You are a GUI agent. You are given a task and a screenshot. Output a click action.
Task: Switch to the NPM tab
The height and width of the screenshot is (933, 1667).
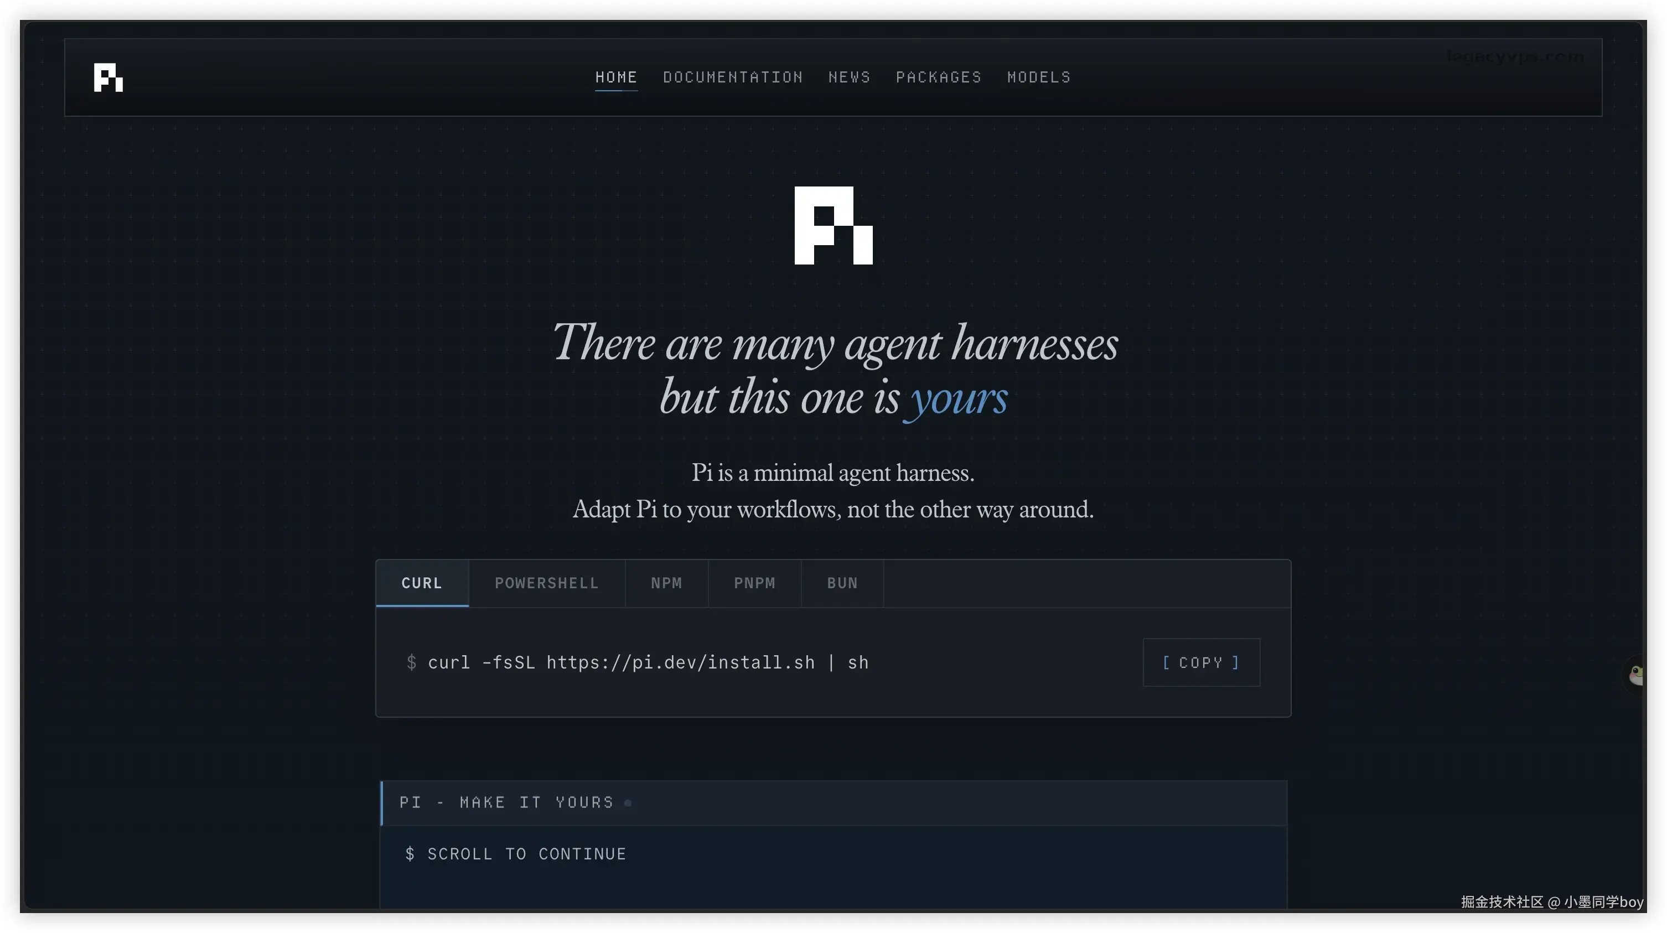tap(666, 583)
